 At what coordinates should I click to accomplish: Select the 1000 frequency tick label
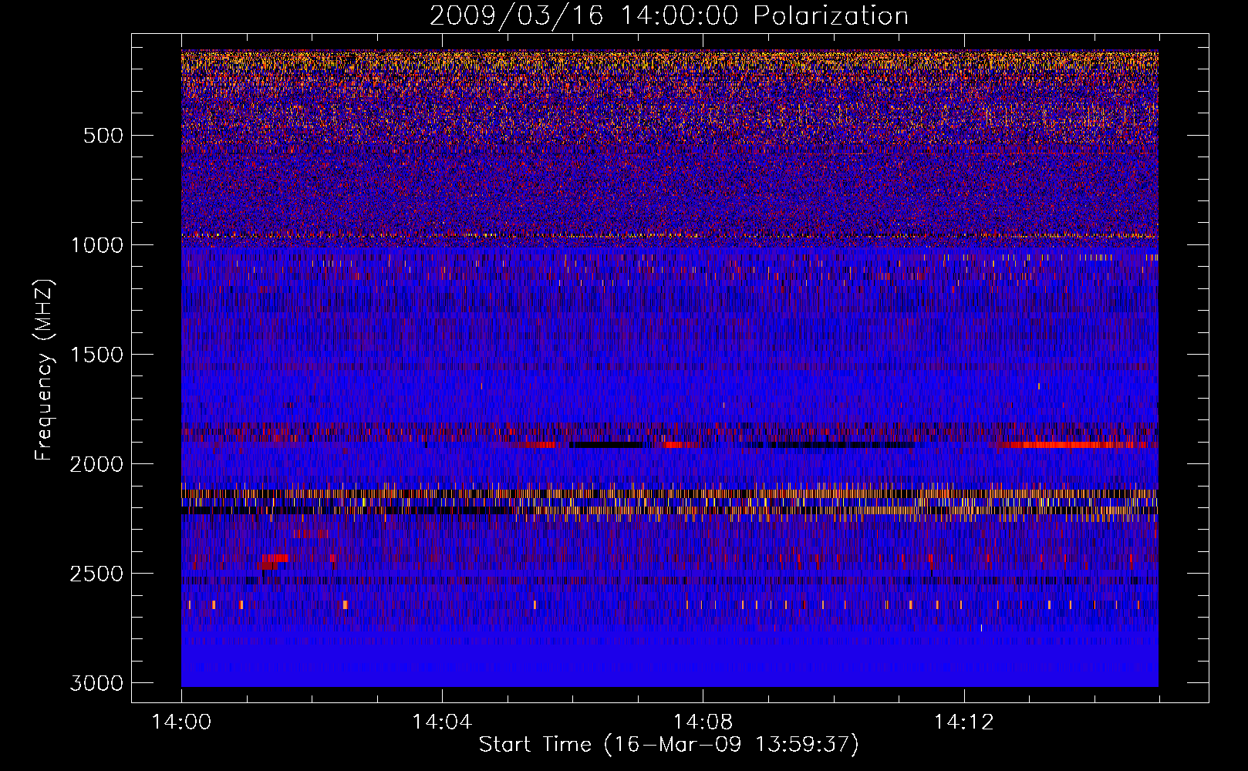96,245
